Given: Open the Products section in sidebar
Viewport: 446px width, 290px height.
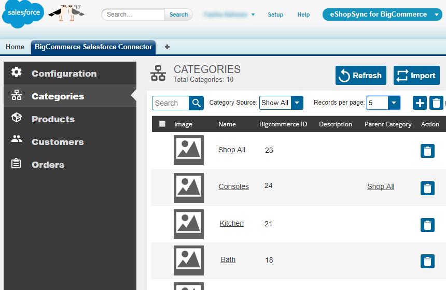Looking at the screenshot, I should coord(53,119).
